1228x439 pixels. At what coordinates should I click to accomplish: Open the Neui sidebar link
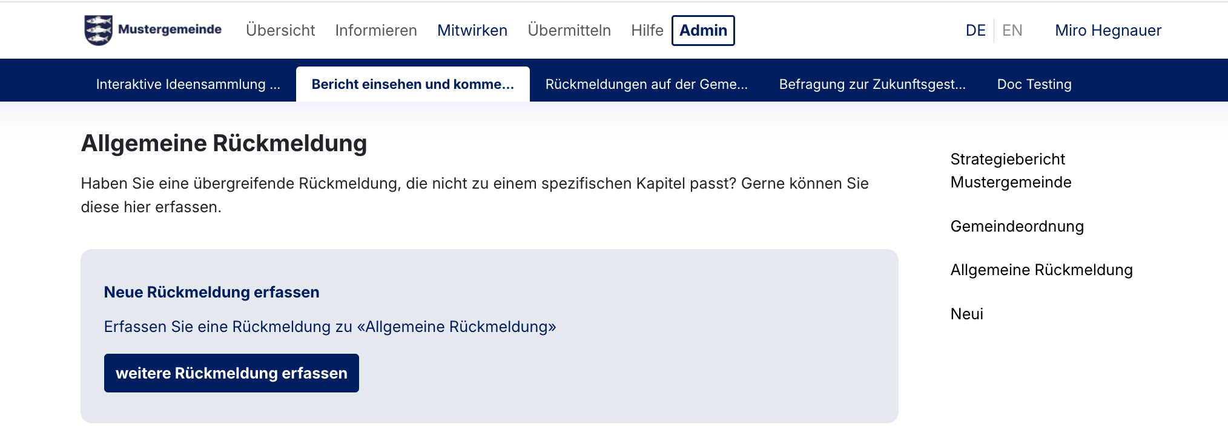[966, 314]
